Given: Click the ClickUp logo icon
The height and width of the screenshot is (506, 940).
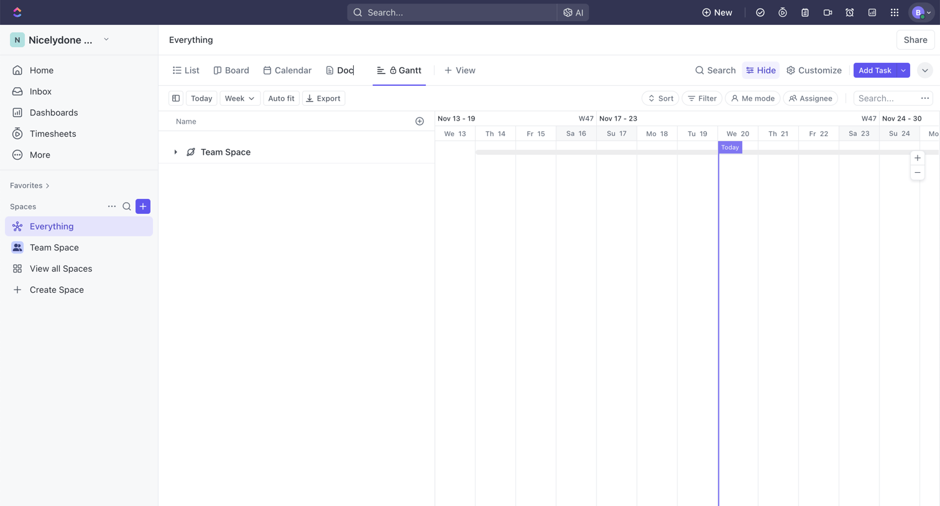Looking at the screenshot, I should (17, 12).
